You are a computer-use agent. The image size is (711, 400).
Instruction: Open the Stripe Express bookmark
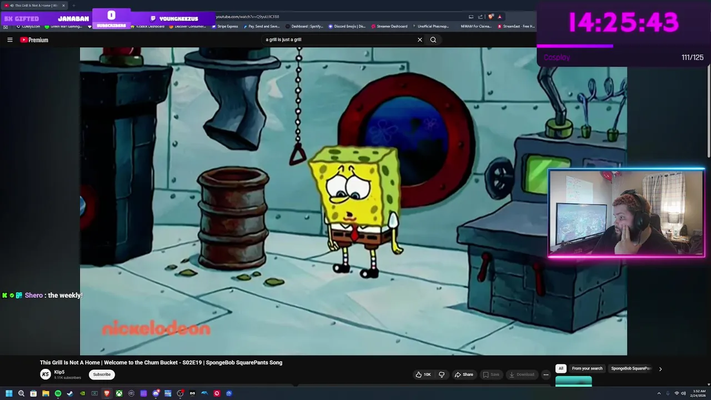[x=225, y=26]
